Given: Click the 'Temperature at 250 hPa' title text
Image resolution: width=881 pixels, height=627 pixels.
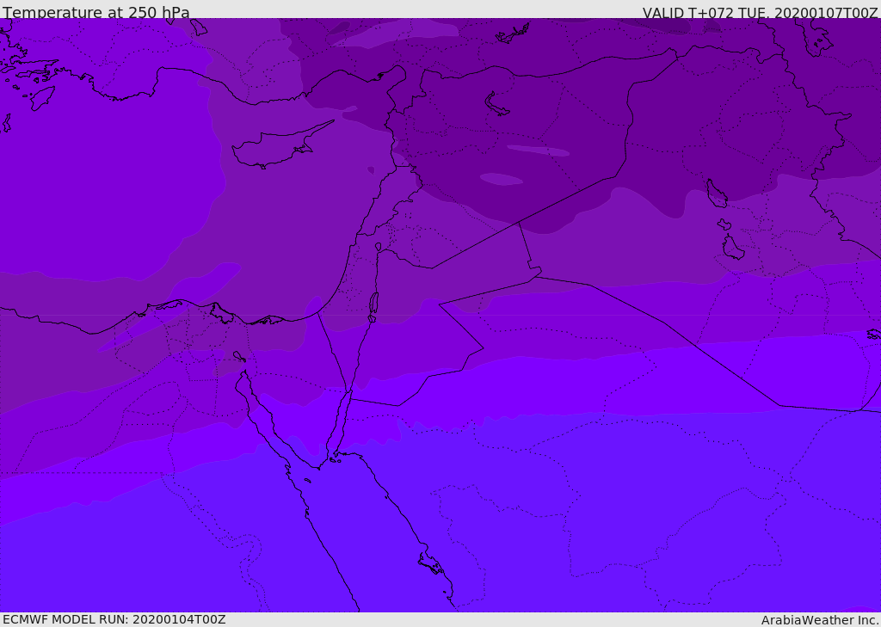Looking at the screenshot, I should click(x=96, y=12).
